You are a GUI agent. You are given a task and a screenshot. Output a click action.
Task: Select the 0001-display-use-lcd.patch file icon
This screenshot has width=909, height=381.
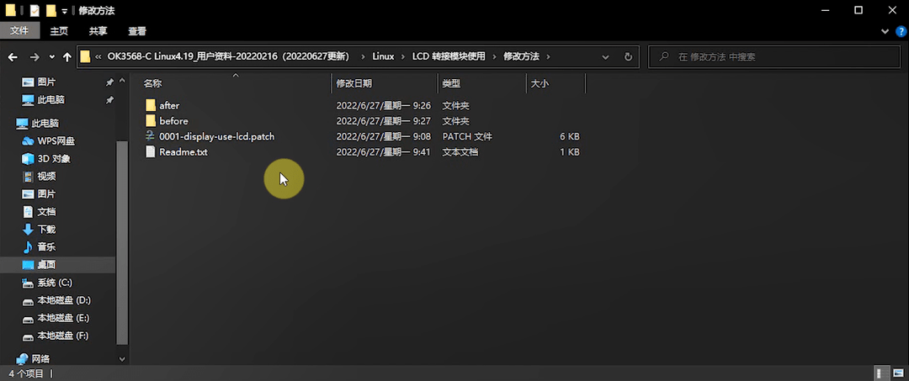[151, 136]
